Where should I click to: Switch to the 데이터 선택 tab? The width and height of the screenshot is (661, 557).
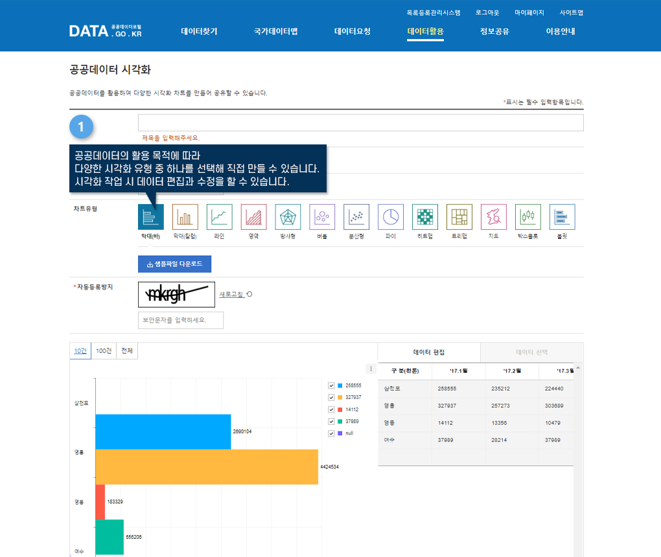[x=531, y=352]
